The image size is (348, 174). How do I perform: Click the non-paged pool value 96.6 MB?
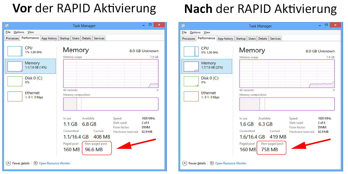(94, 150)
